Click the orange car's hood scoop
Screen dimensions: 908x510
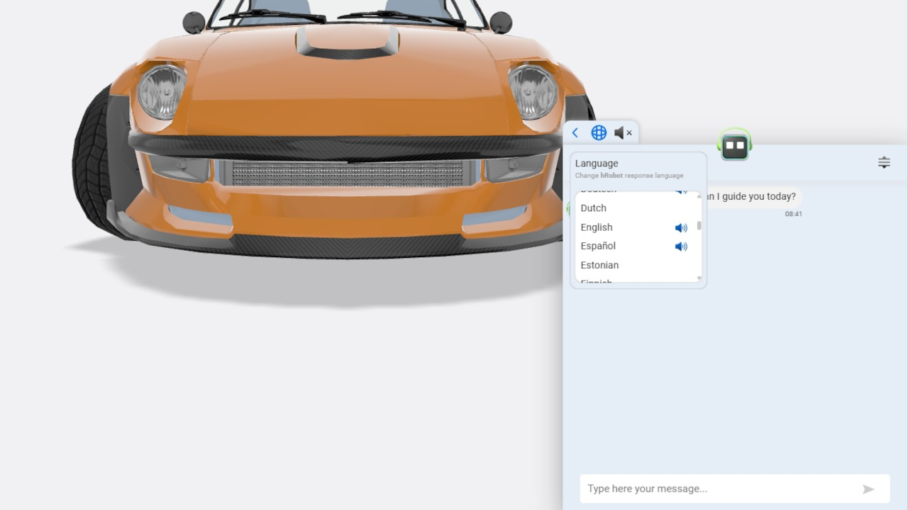tap(348, 42)
